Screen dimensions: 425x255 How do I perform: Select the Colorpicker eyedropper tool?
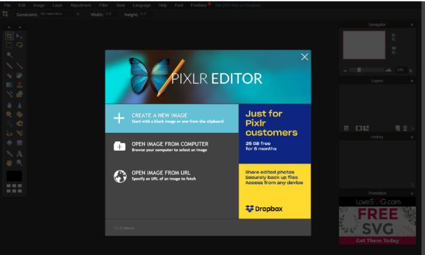9,153
